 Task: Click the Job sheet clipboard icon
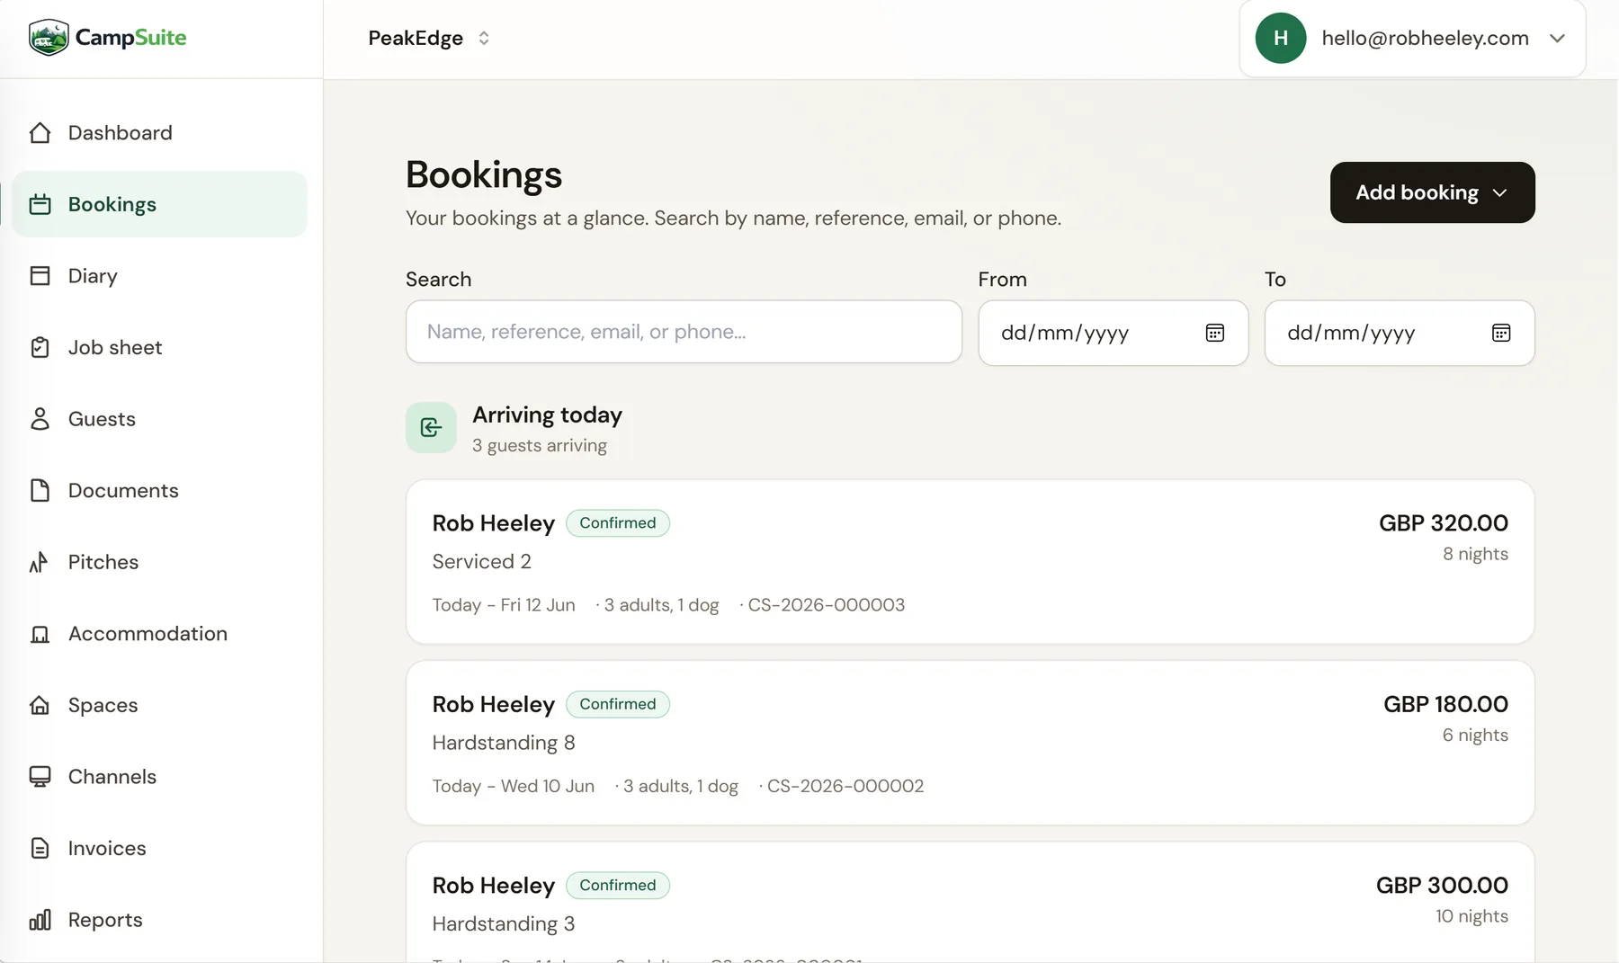pyautogui.click(x=40, y=347)
